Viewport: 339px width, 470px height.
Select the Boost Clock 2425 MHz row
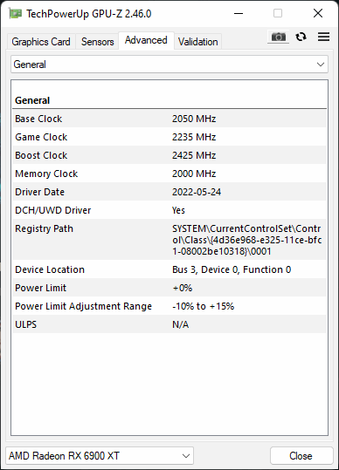click(x=169, y=155)
